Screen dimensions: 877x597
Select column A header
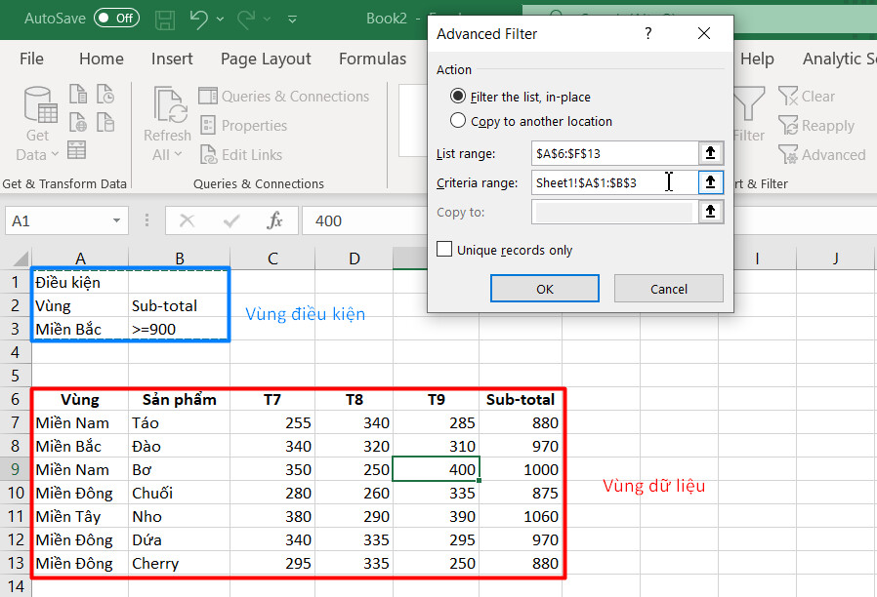[x=80, y=259]
